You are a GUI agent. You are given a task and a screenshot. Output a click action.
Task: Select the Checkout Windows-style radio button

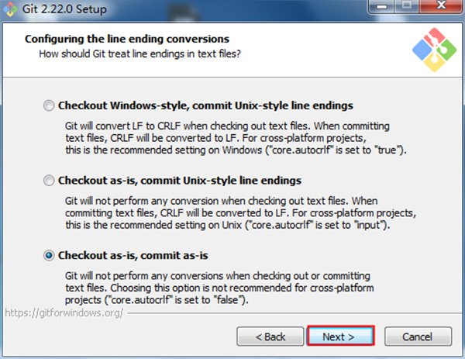pyautogui.click(x=49, y=105)
